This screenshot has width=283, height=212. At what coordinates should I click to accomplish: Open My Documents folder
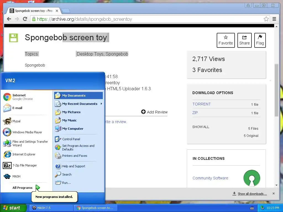[x=78, y=96]
